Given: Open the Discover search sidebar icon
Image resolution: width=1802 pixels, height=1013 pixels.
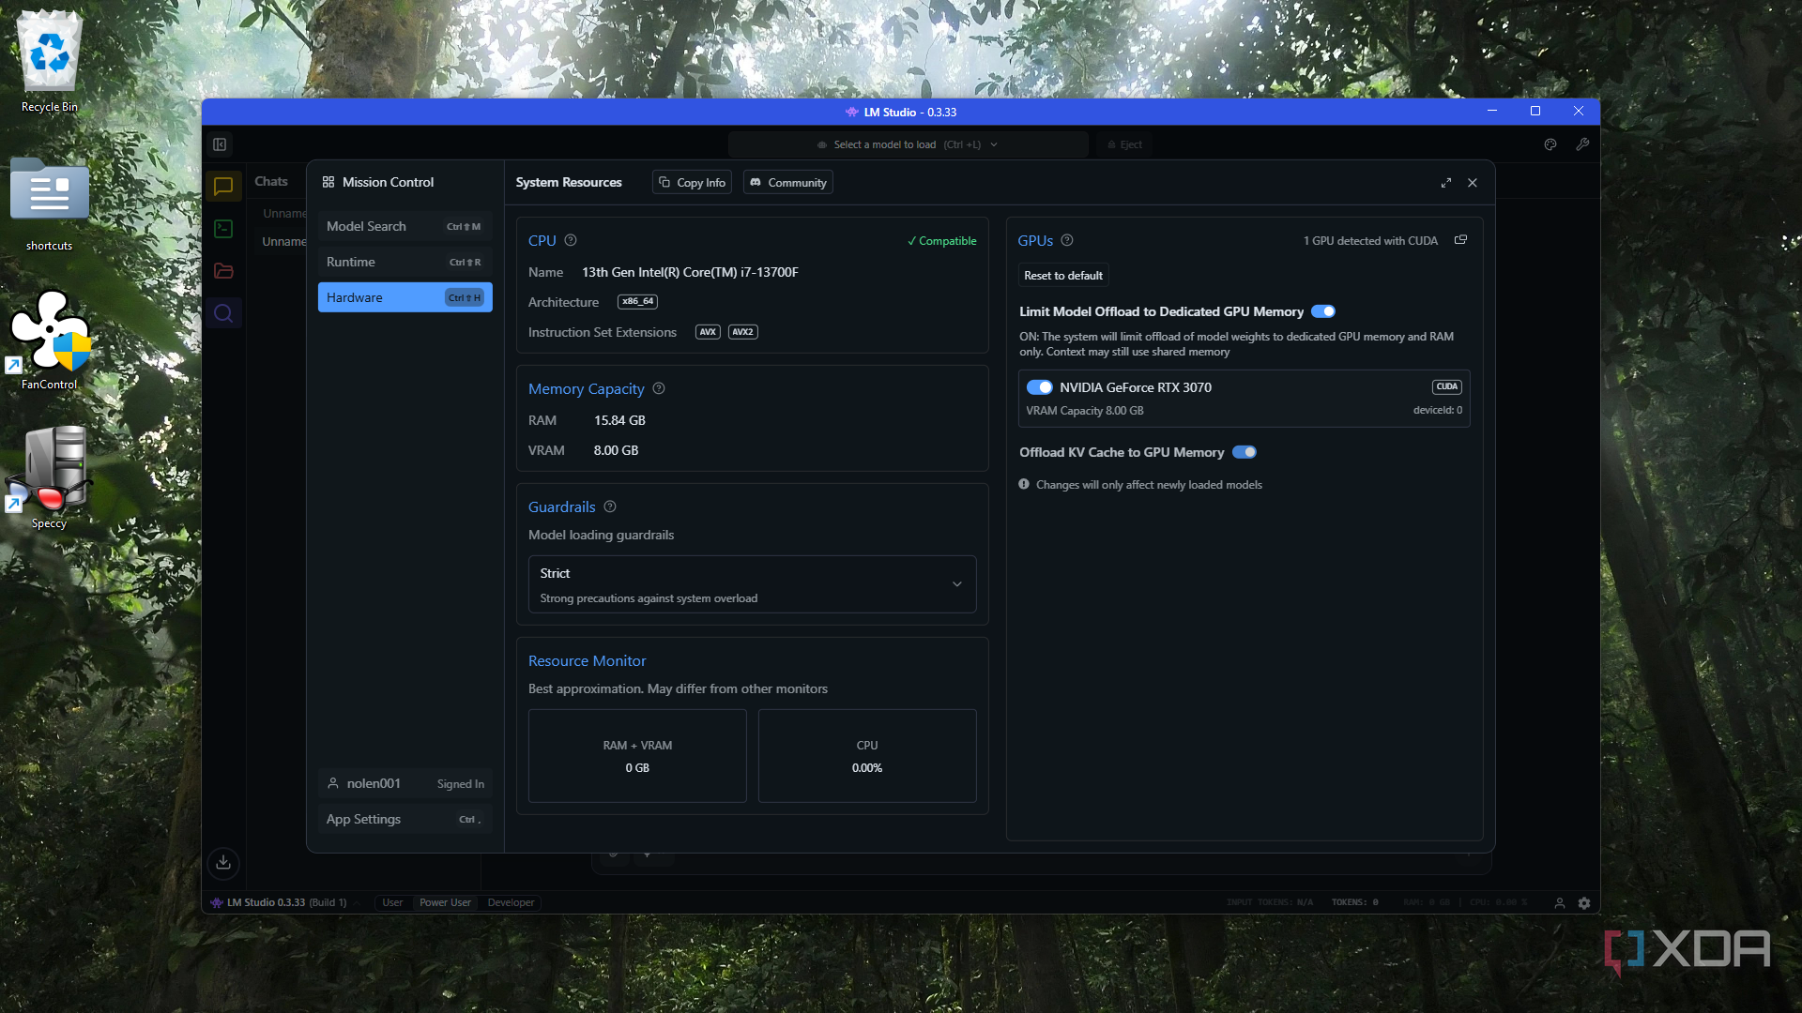Looking at the screenshot, I should 223,313.
